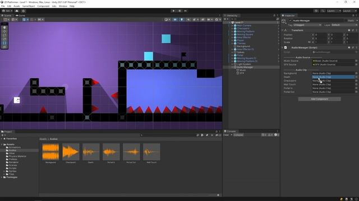Open the File menu
359x201 pixels.
click(x=3, y=6)
